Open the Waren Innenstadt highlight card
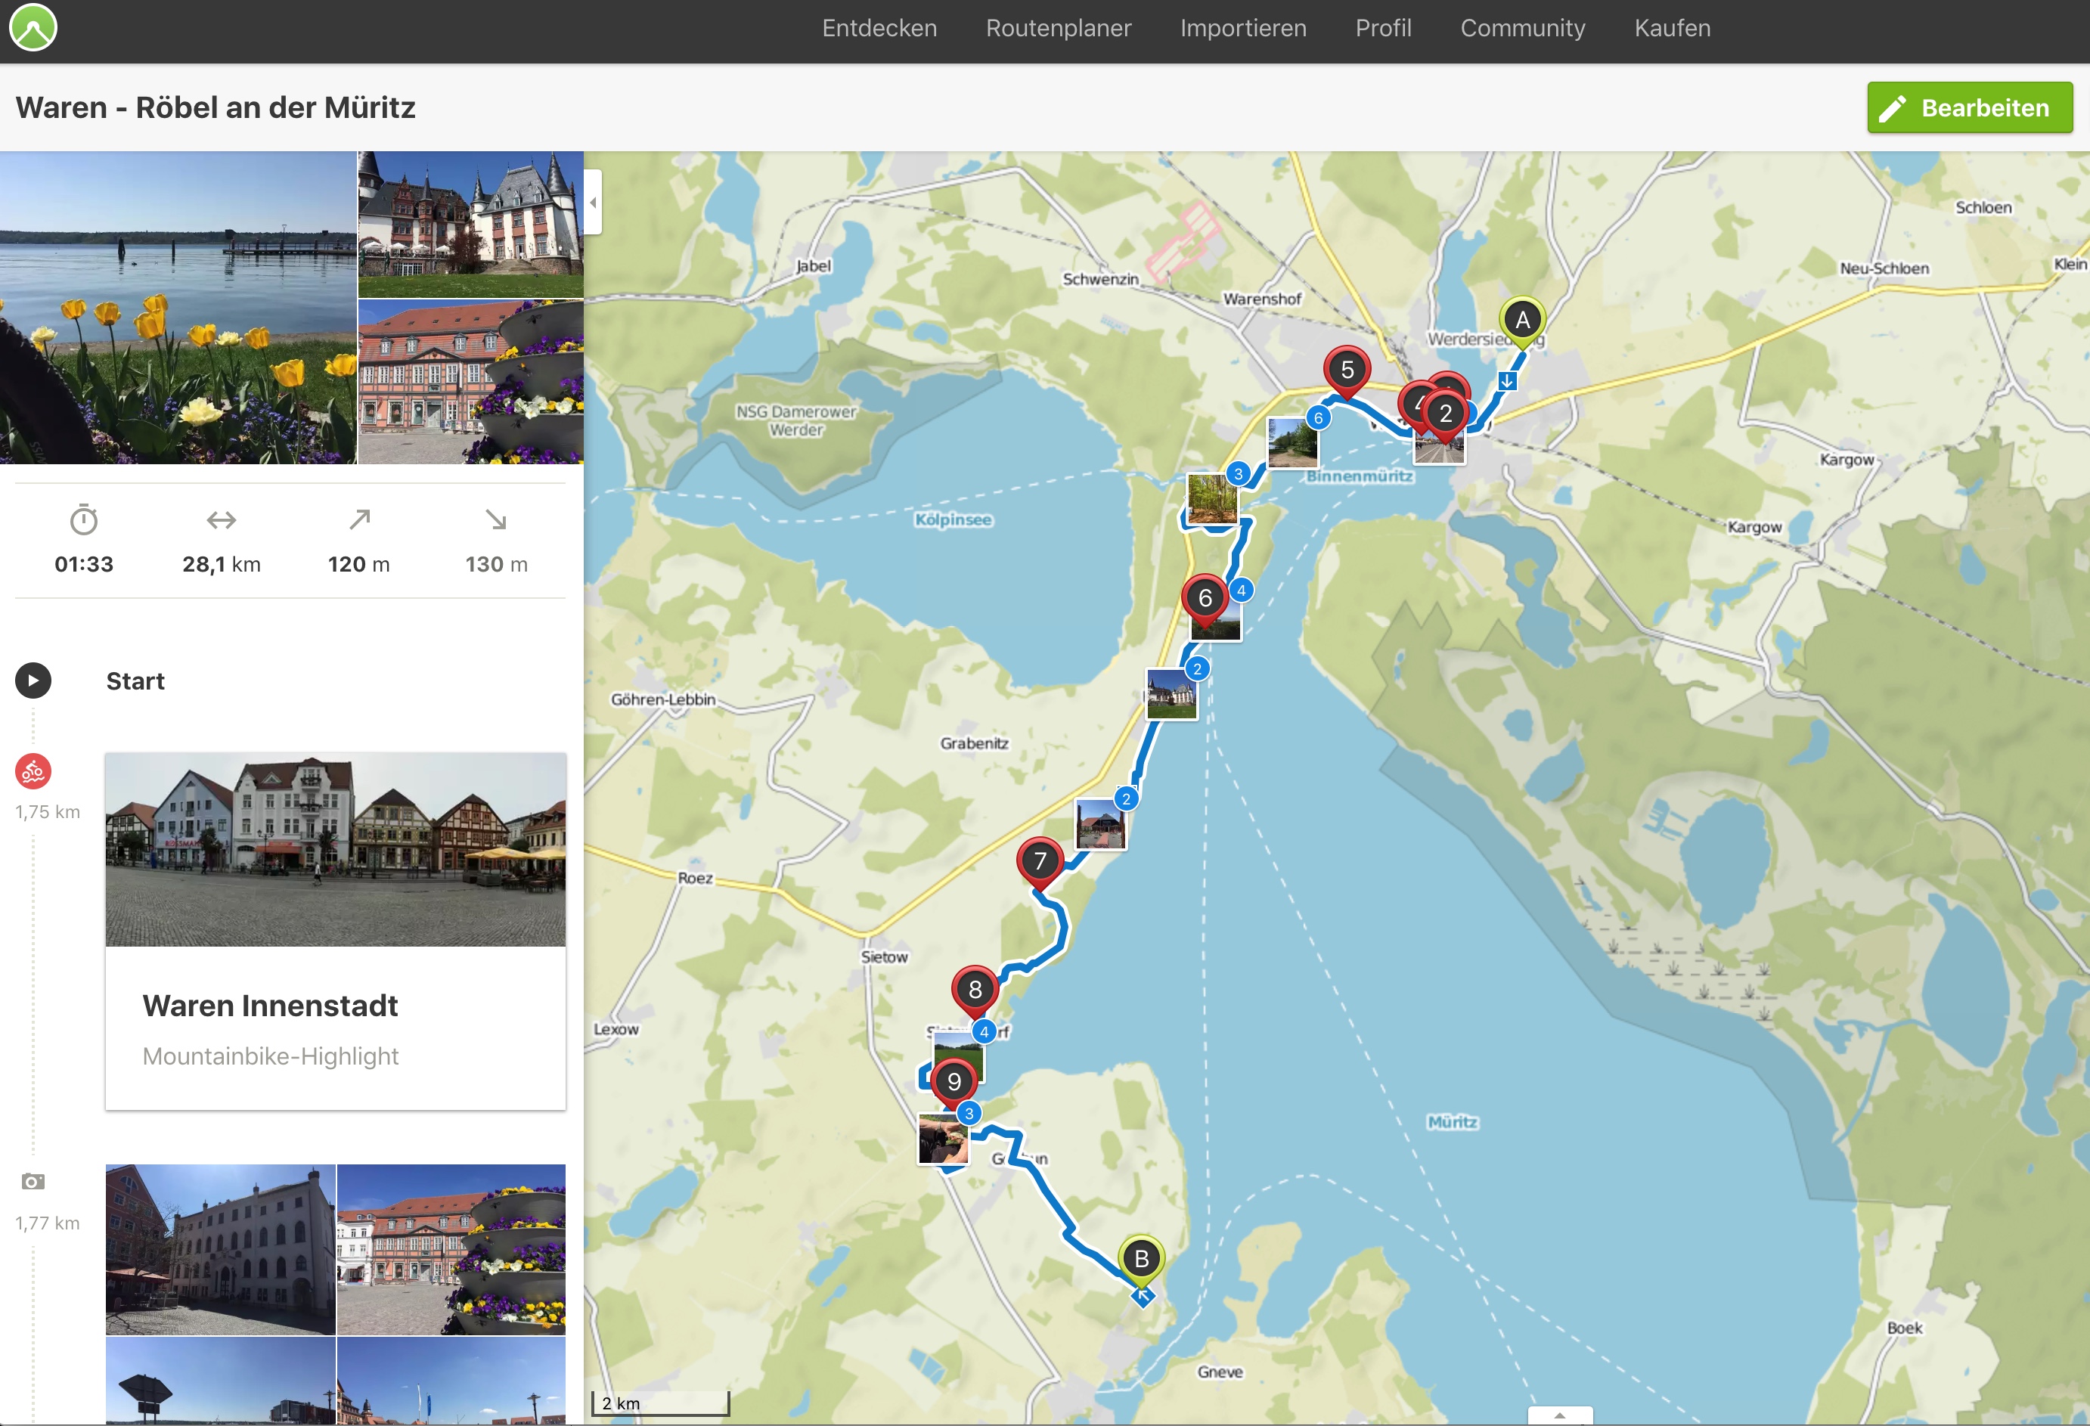Image resolution: width=2090 pixels, height=1426 pixels. tap(336, 931)
